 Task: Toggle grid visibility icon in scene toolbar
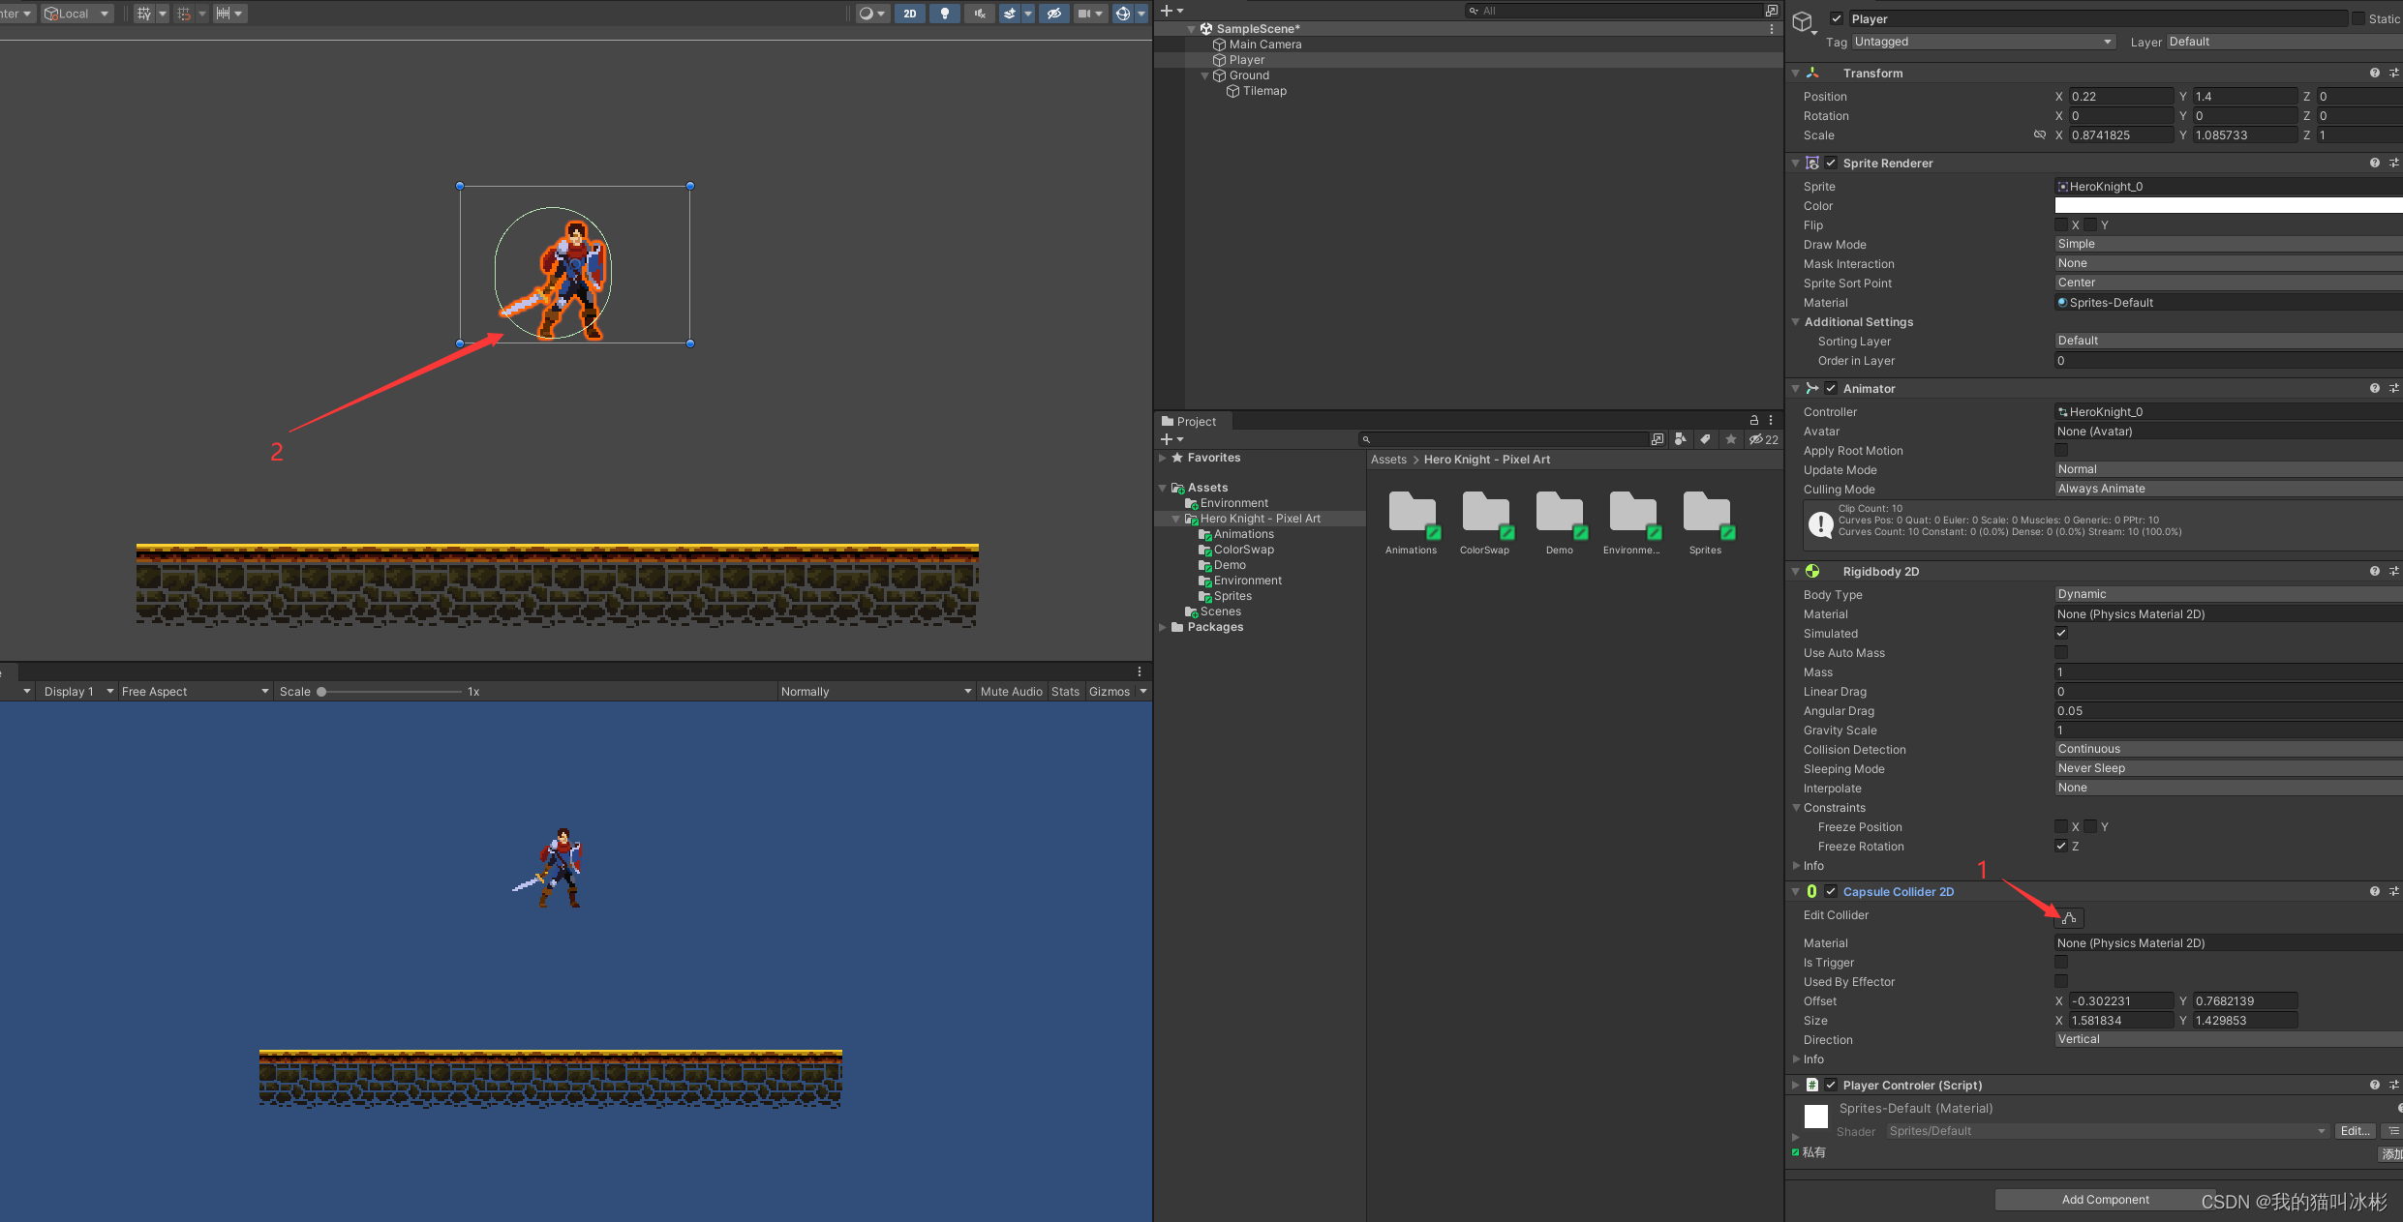click(x=144, y=14)
